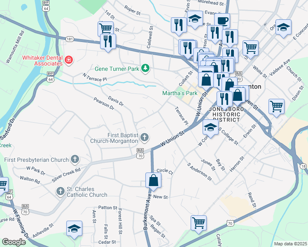Open the school marker near W Concord St

pos(210,128)
